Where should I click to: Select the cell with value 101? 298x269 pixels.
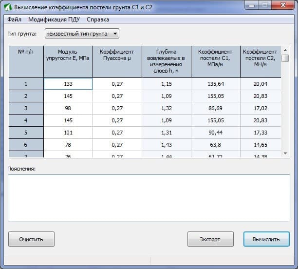pyautogui.click(x=68, y=133)
